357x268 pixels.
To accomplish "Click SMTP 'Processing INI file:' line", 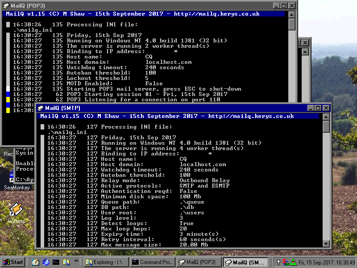I will pyautogui.click(x=110, y=127).
